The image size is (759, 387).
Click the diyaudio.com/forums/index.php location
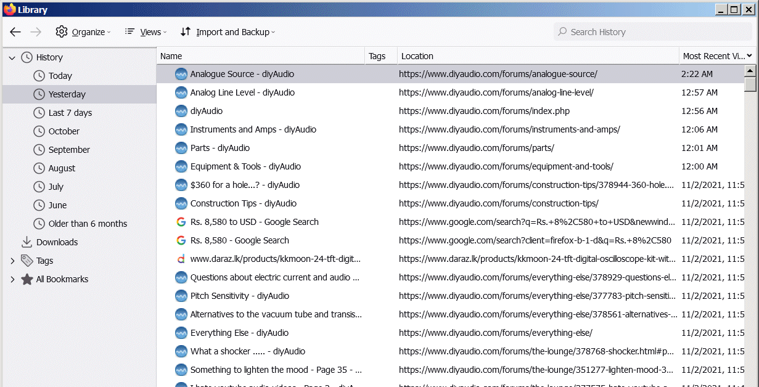tap(484, 111)
